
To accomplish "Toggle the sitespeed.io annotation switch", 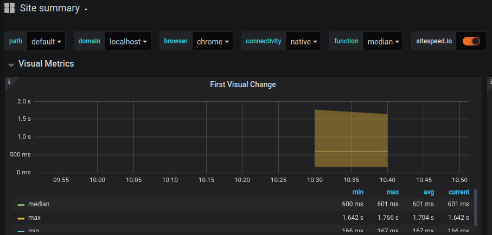I will (x=471, y=41).
